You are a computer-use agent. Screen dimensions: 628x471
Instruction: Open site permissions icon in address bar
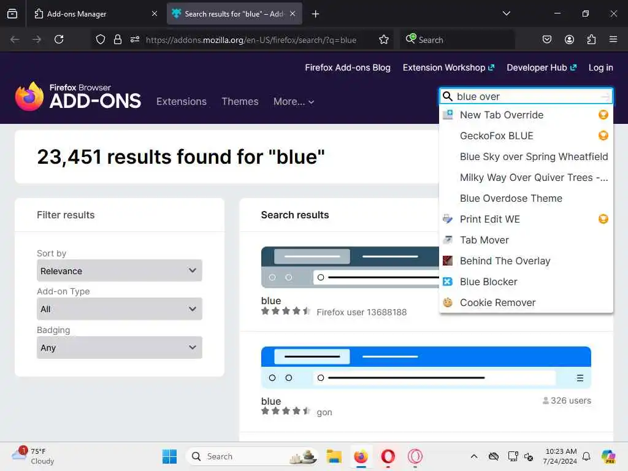pyautogui.click(x=134, y=39)
